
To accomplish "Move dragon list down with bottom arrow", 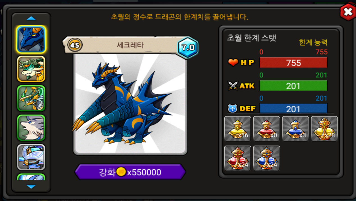I will (x=31, y=186).
